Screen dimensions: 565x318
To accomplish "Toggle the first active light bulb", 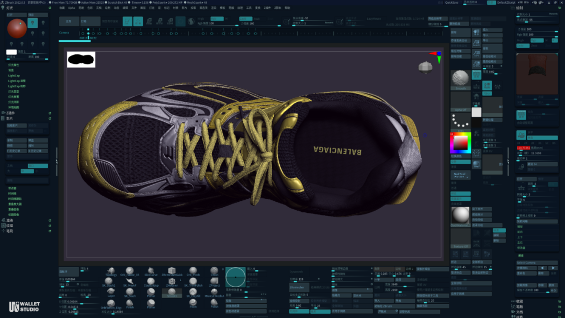I will point(33,22).
